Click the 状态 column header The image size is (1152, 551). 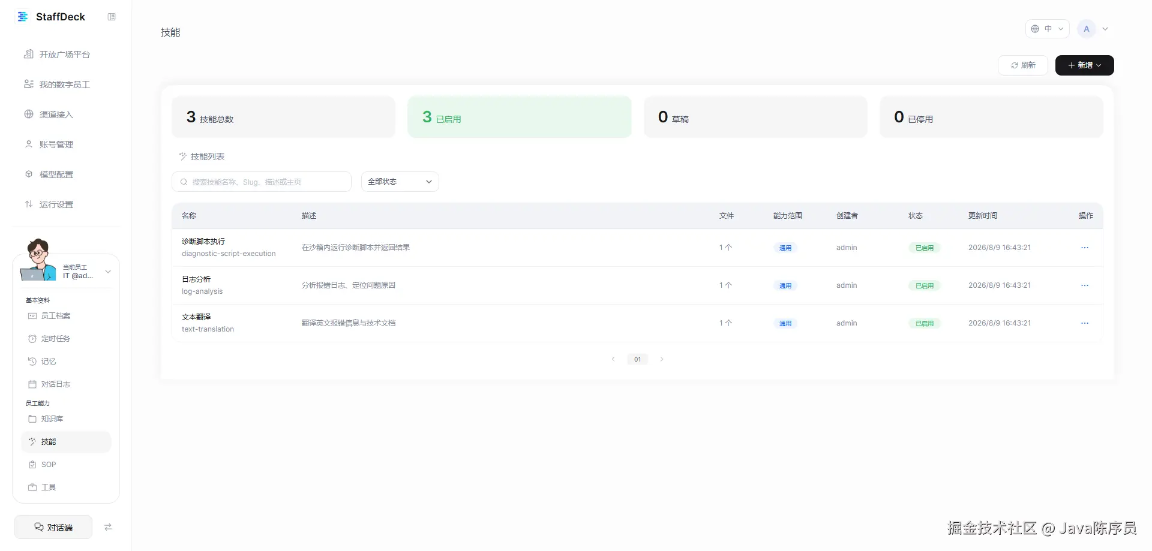916,216
